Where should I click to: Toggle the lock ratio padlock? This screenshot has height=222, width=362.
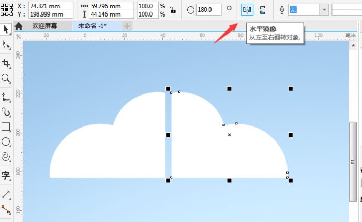[172, 10]
